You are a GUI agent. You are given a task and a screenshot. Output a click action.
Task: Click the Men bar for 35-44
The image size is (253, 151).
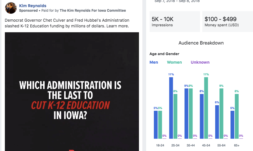186,113
